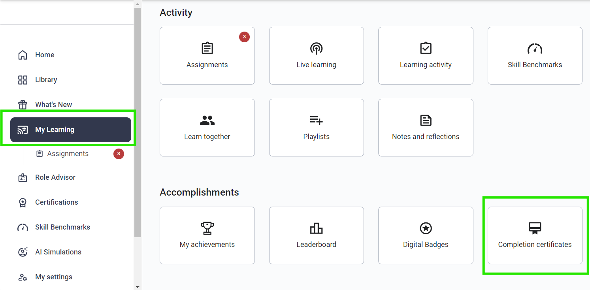Click the Home icon in sidebar
590x290 pixels.
(x=23, y=55)
